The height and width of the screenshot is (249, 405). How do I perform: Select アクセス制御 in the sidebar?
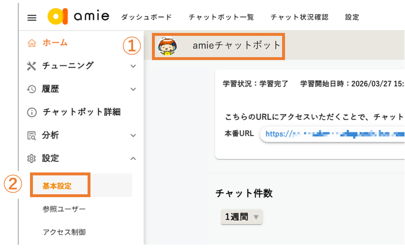[64, 232]
